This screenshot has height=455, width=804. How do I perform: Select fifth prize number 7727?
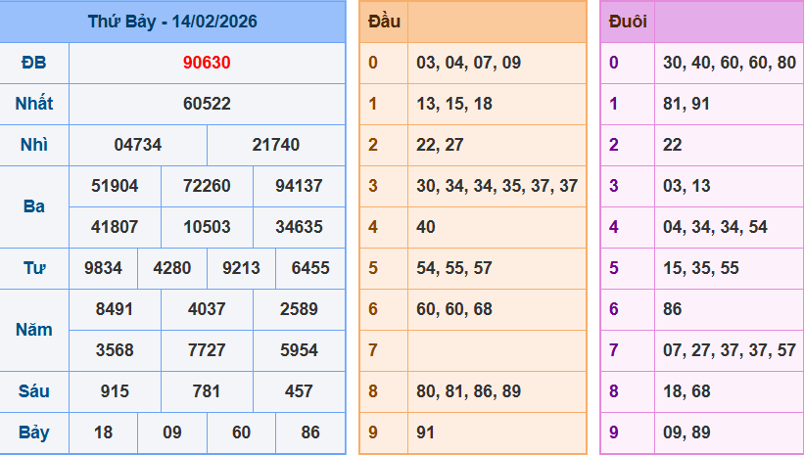(x=207, y=350)
